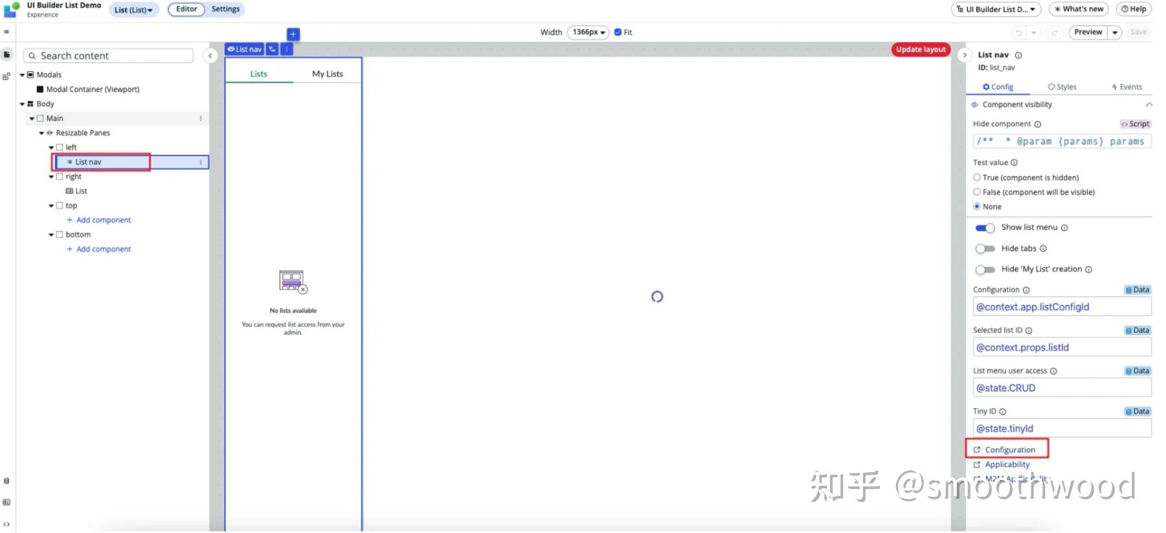The height and width of the screenshot is (533, 1166).
Task: Click the Search content field
Action: [109, 56]
